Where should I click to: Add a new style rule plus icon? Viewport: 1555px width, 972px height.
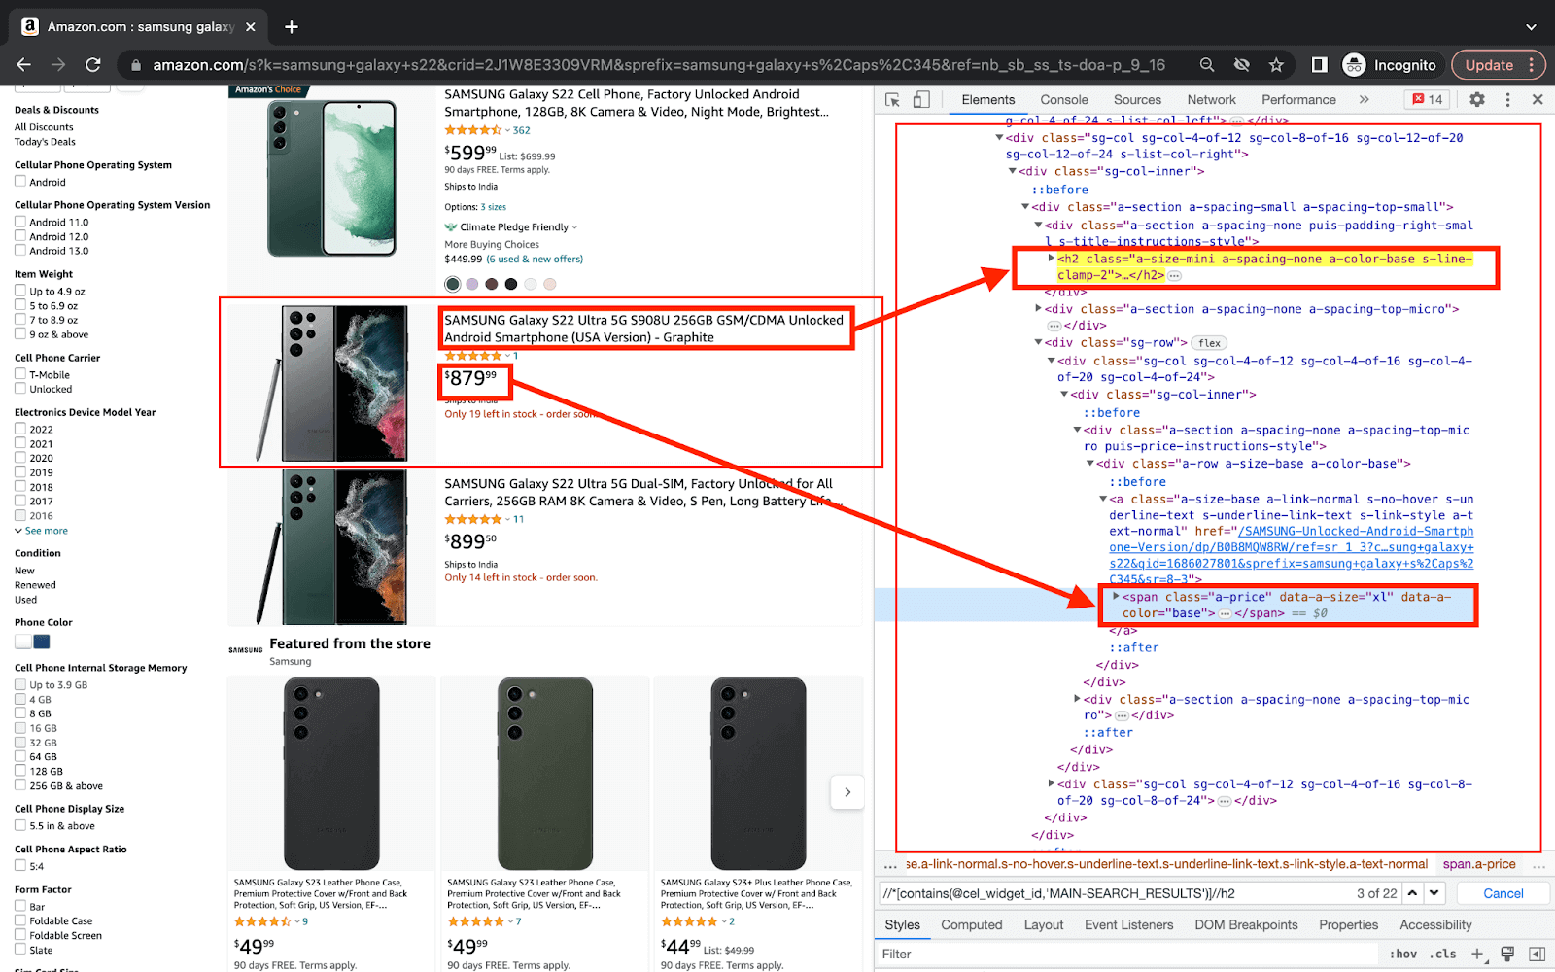coord(1477,954)
